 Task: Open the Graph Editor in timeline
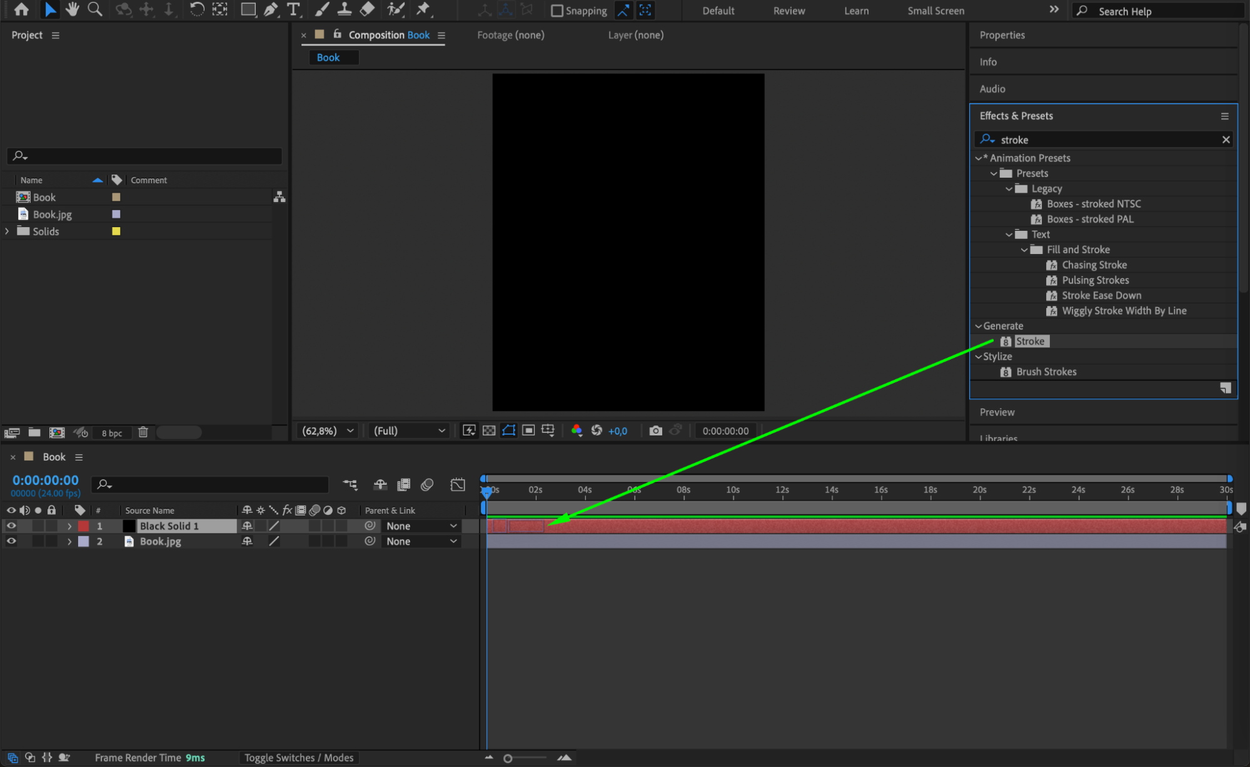[458, 484]
